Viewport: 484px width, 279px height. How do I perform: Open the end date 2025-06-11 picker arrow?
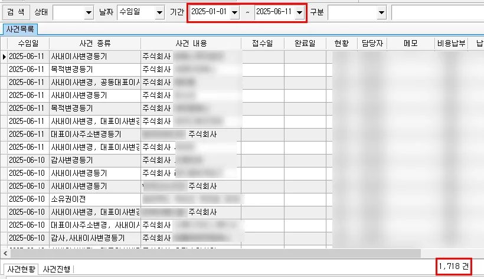299,12
